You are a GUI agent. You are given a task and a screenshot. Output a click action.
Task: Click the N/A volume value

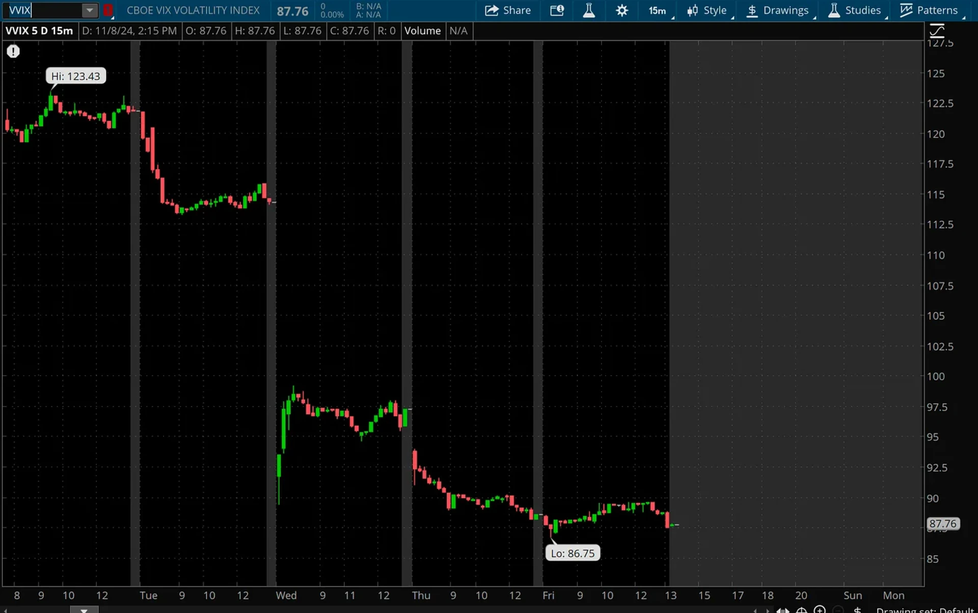(458, 31)
